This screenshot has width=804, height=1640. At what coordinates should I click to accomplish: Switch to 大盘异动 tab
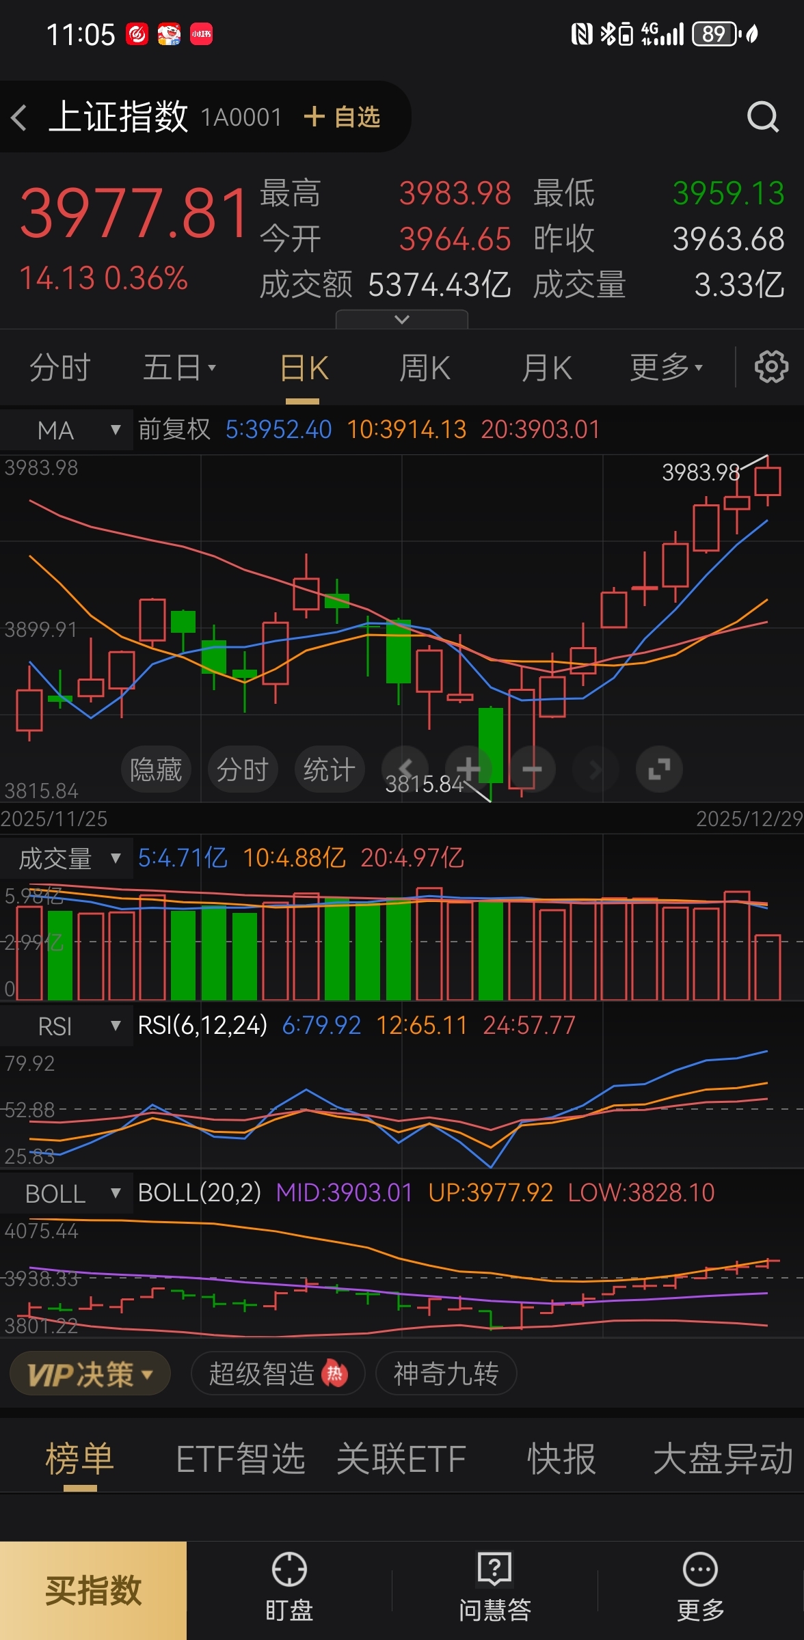pyautogui.click(x=723, y=1459)
